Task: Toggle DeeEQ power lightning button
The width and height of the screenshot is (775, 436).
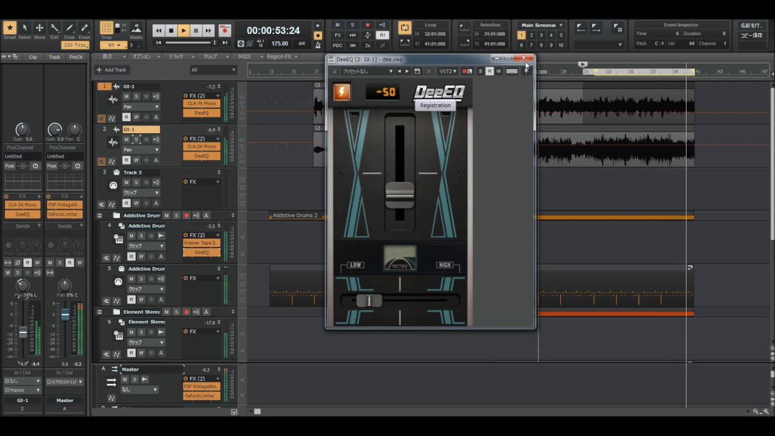Action: (341, 92)
